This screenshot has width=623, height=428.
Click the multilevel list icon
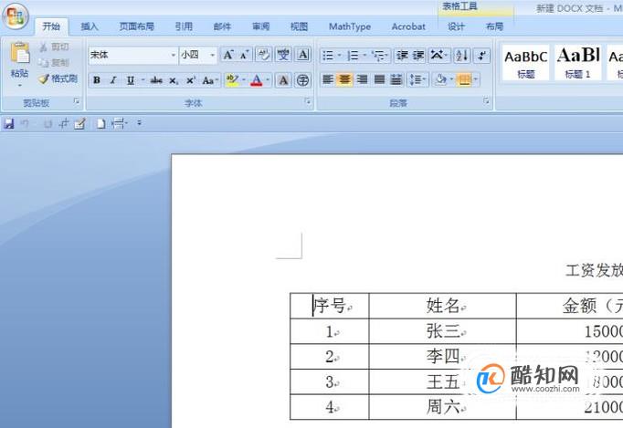coord(378,56)
